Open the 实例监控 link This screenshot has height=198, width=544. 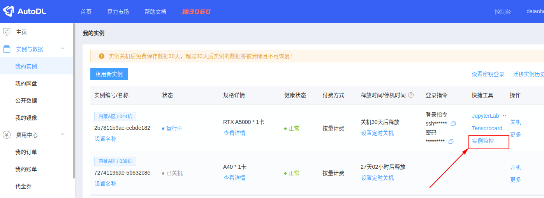(x=483, y=141)
